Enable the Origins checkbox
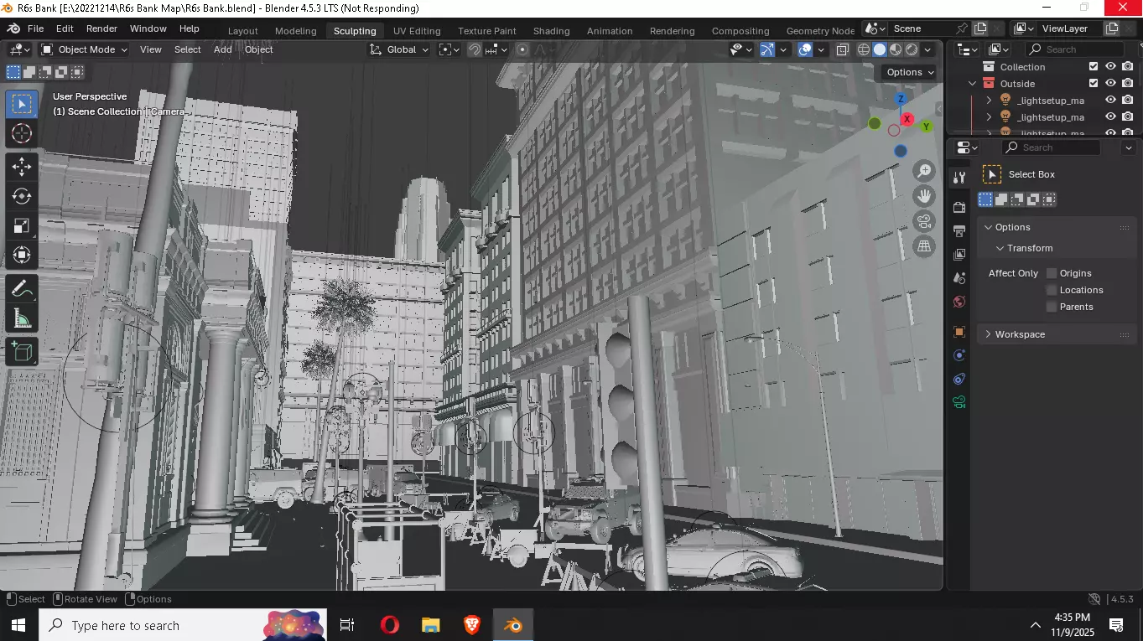This screenshot has width=1143, height=641. pyautogui.click(x=1052, y=273)
